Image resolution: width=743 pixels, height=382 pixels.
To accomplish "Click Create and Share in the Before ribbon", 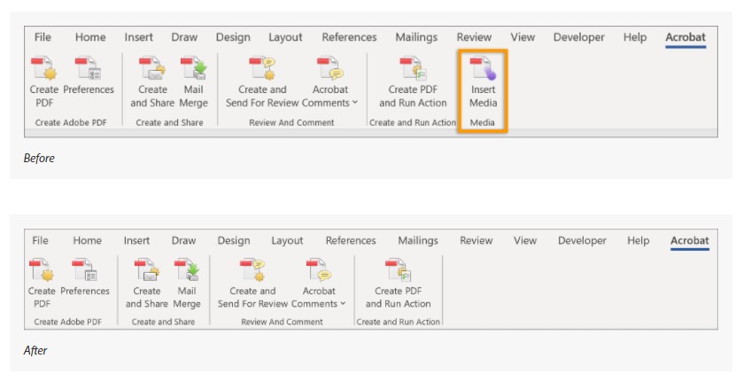I will point(152,82).
